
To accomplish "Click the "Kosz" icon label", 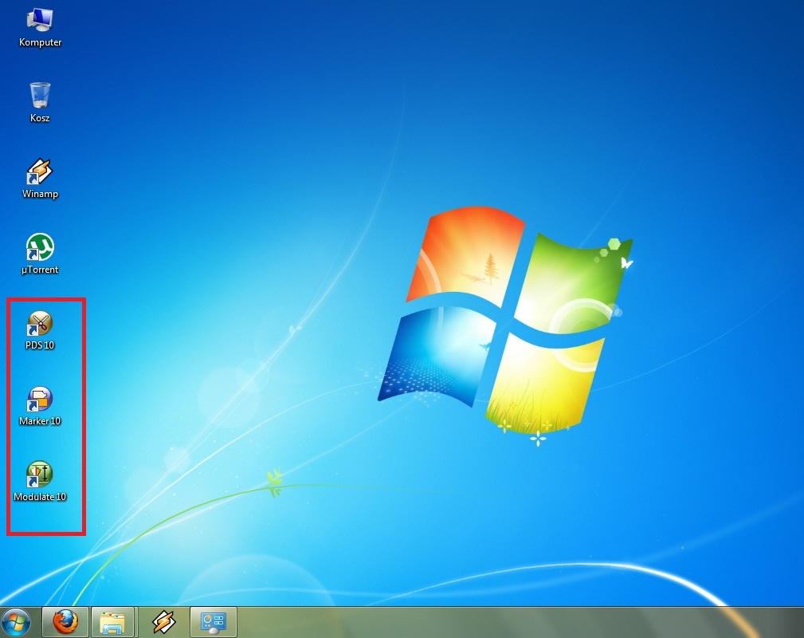I will pyautogui.click(x=40, y=118).
